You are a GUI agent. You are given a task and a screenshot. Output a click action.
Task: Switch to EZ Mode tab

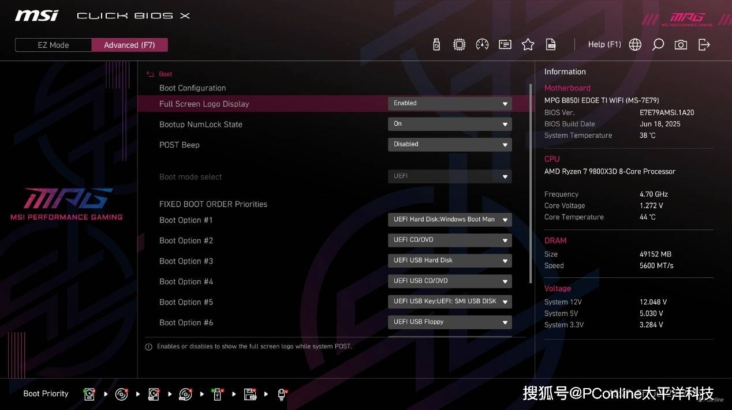(x=53, y=45)
